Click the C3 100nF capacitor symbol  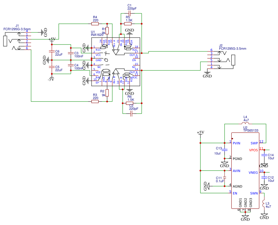click(71, 53)
